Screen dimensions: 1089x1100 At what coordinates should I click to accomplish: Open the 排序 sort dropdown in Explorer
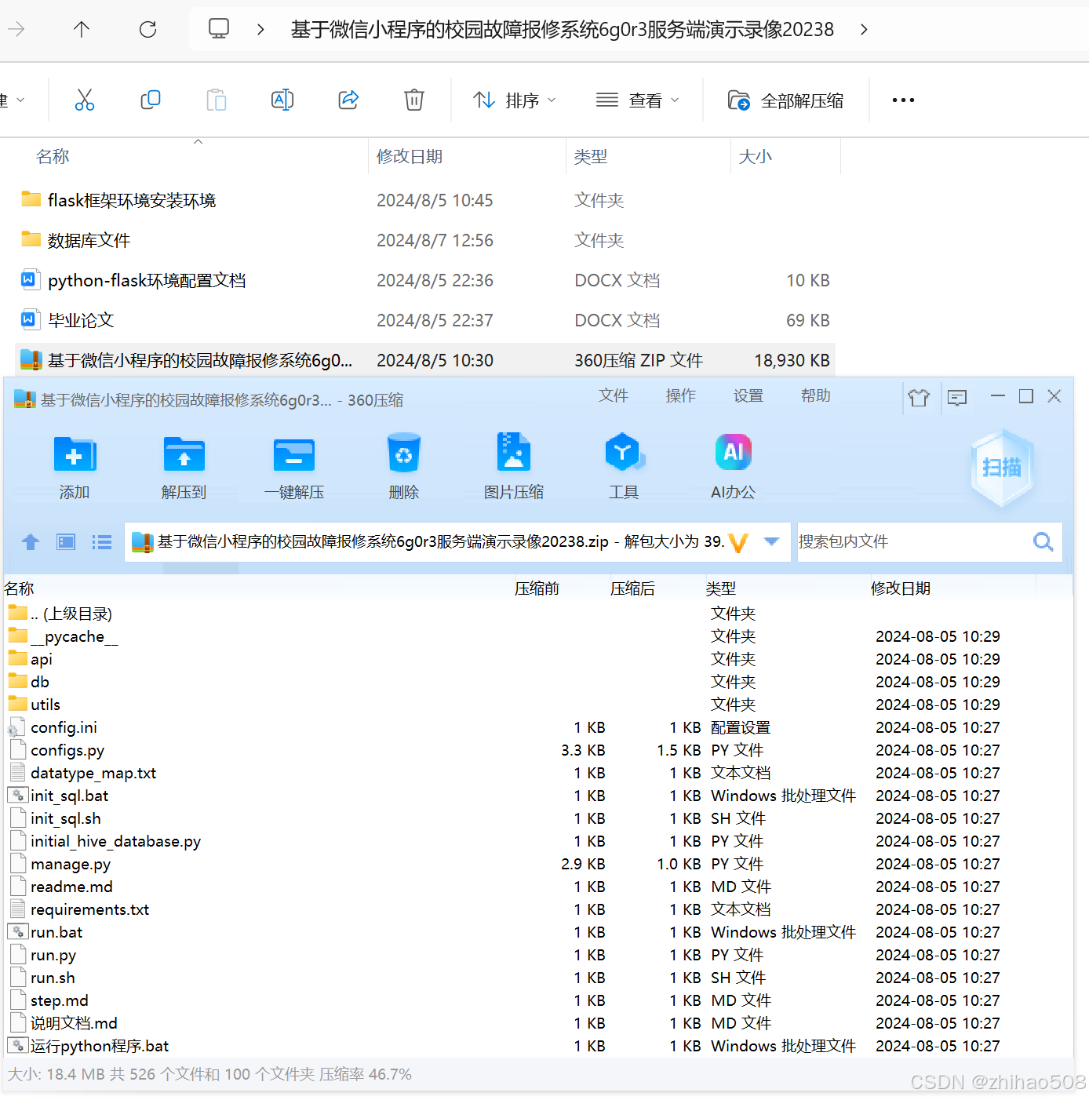coord(515,100)
